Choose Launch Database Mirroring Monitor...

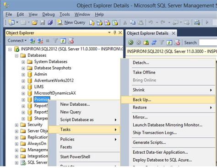[x=168, y=125]
